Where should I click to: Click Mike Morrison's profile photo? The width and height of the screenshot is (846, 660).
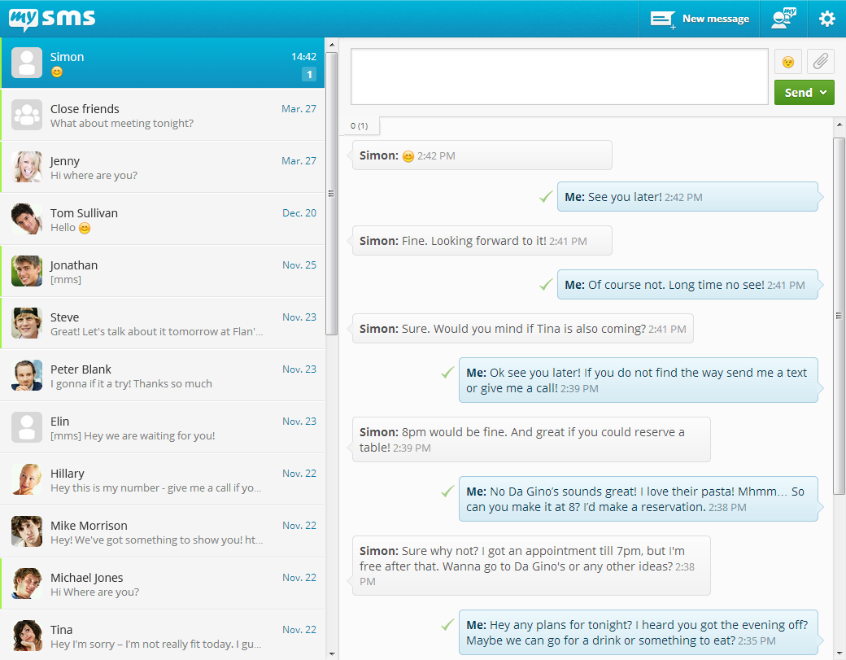point(26,531)
